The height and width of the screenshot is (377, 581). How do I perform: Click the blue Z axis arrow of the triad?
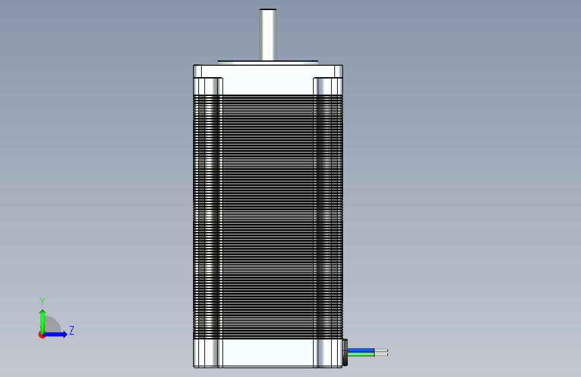pyautogui.click(x=55, y=334)
